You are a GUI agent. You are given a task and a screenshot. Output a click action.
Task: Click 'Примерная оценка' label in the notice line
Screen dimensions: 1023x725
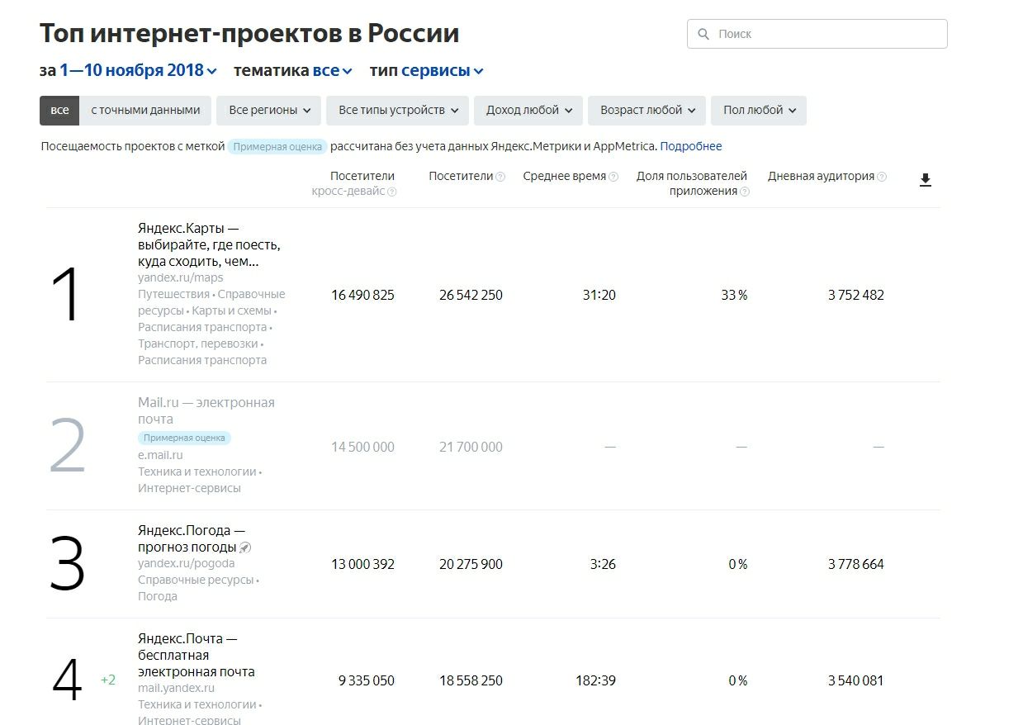(277, 147)
